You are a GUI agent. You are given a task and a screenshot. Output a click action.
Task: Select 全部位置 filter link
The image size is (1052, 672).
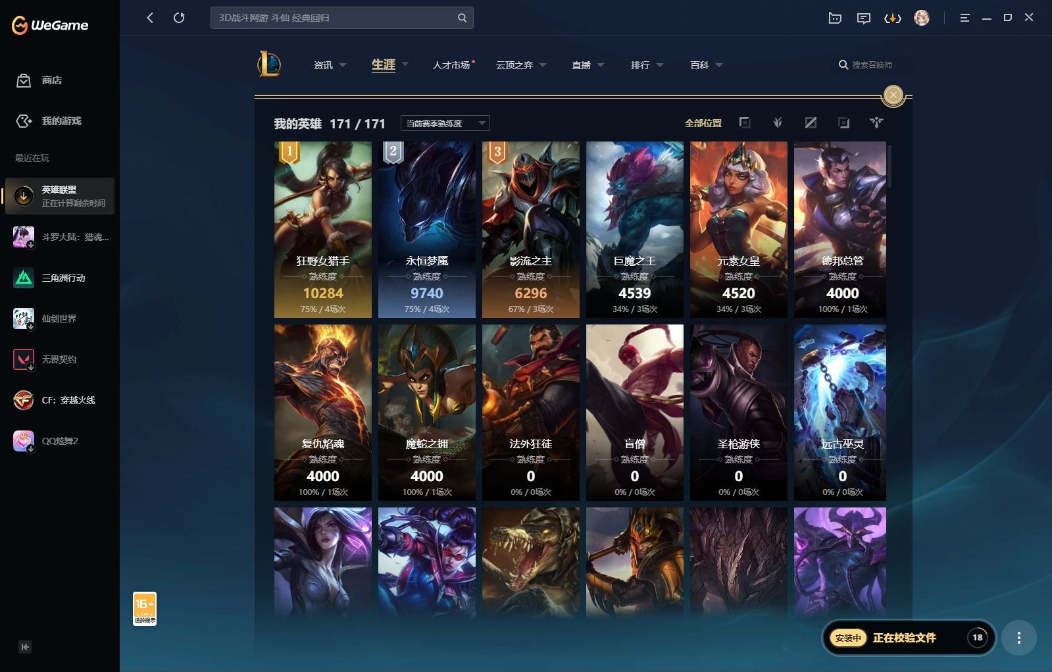tap(703, 123)
